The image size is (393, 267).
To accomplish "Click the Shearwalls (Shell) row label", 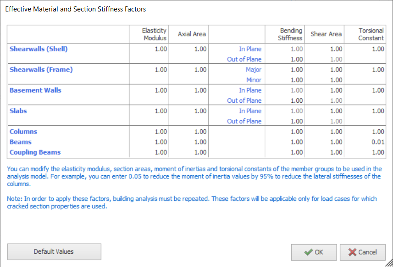I will click(39, 49).
